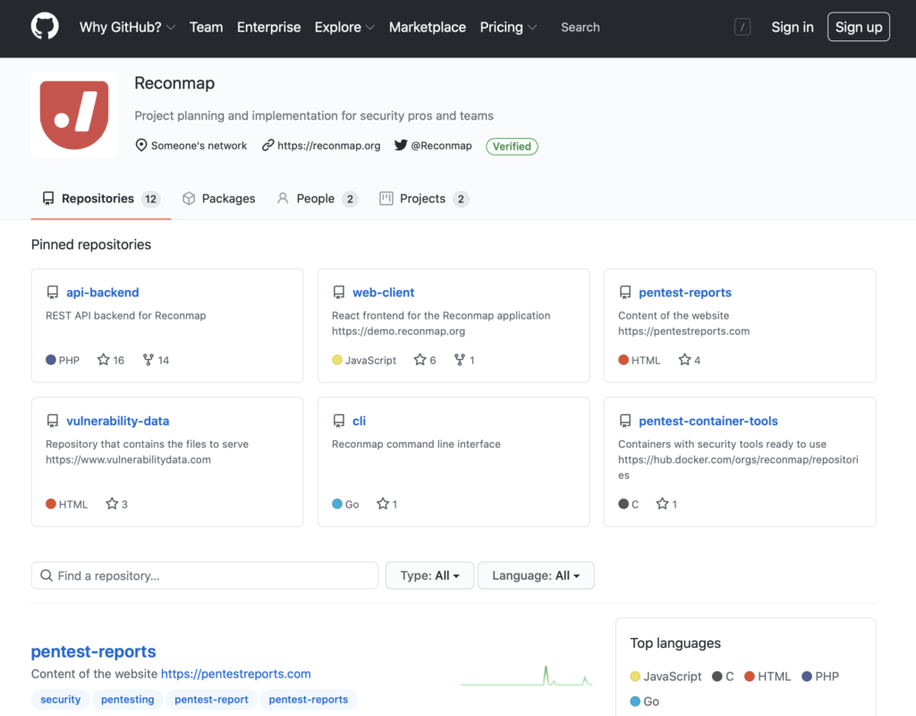
Task: Switch to the Projects tab
Action: (424, 199)
